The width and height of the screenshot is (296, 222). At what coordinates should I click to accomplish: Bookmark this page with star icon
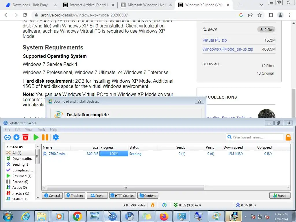[260, 15]
